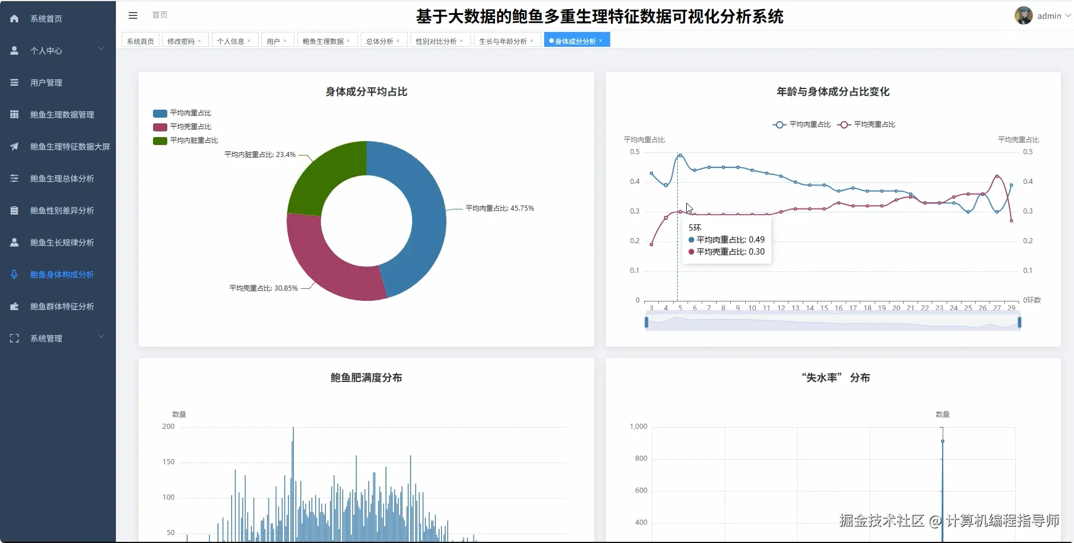Click the 首页 breadcrumb
1074x543 pixels.
point(160,15)
